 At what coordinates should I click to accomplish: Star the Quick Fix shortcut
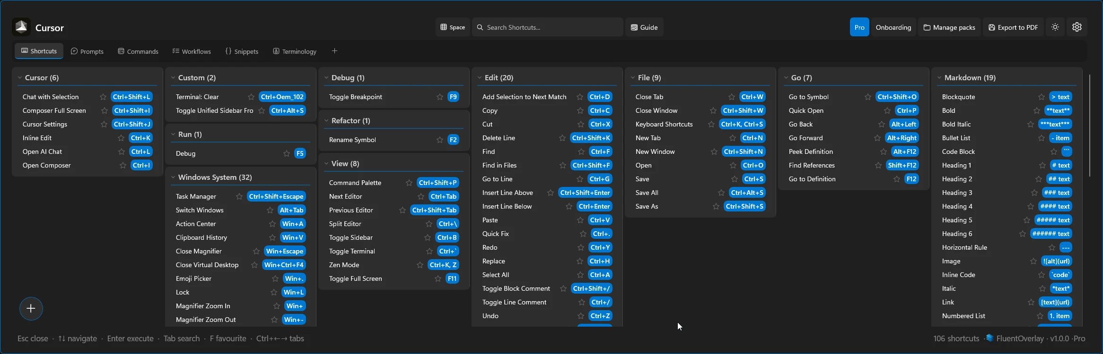click(583, 234)
